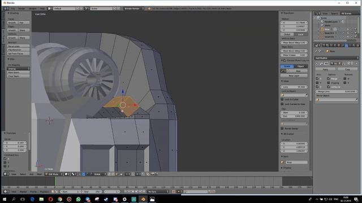The width and height of the screenshot is (362, 203).
Task: Select Local median coordinates
Action: coord(300,34)
